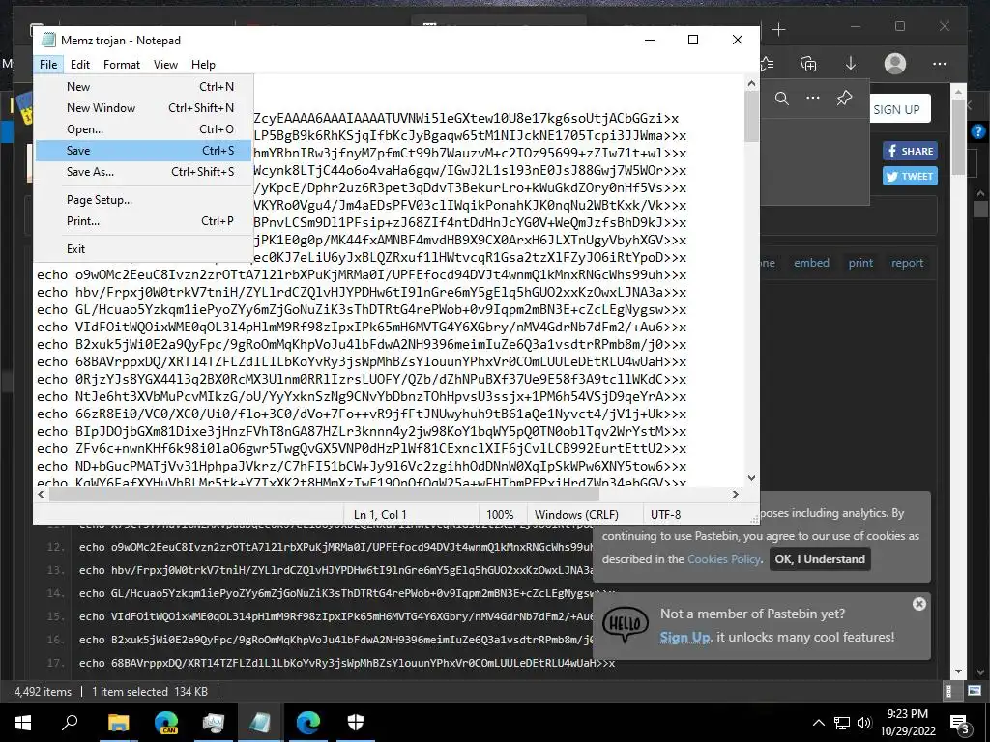
Task: Click the Ln 1, Col 1 status indicator
Action: click(379, 514)
